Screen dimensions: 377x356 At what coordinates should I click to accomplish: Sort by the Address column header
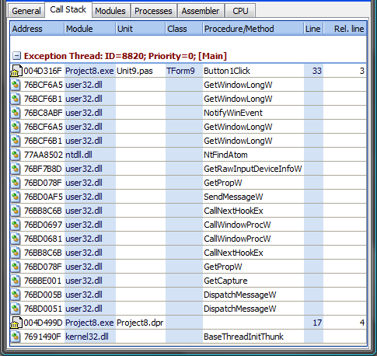37,29
